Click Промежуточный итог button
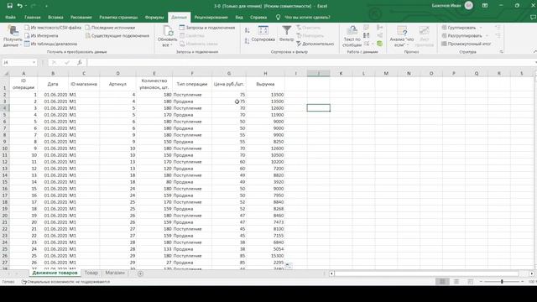537x302 pixels. pos(467,44)
